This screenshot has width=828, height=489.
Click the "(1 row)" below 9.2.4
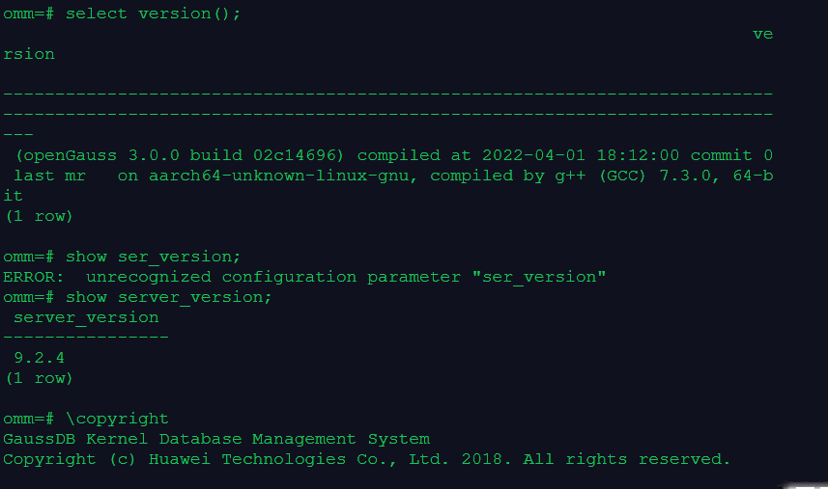coord(39,378)
